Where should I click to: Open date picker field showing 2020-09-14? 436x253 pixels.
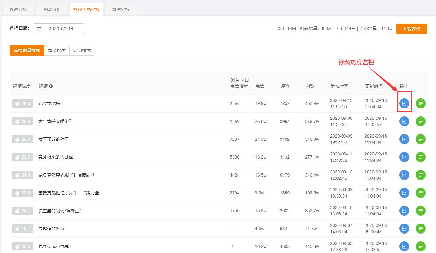pos(64,29)
